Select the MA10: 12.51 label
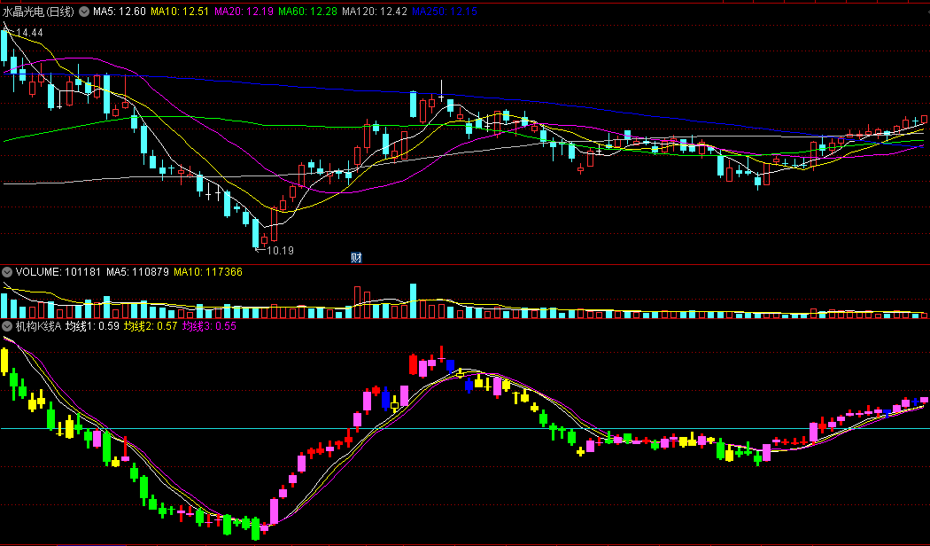This screenshot has height=546, width=930. click(x=180, y=12)
